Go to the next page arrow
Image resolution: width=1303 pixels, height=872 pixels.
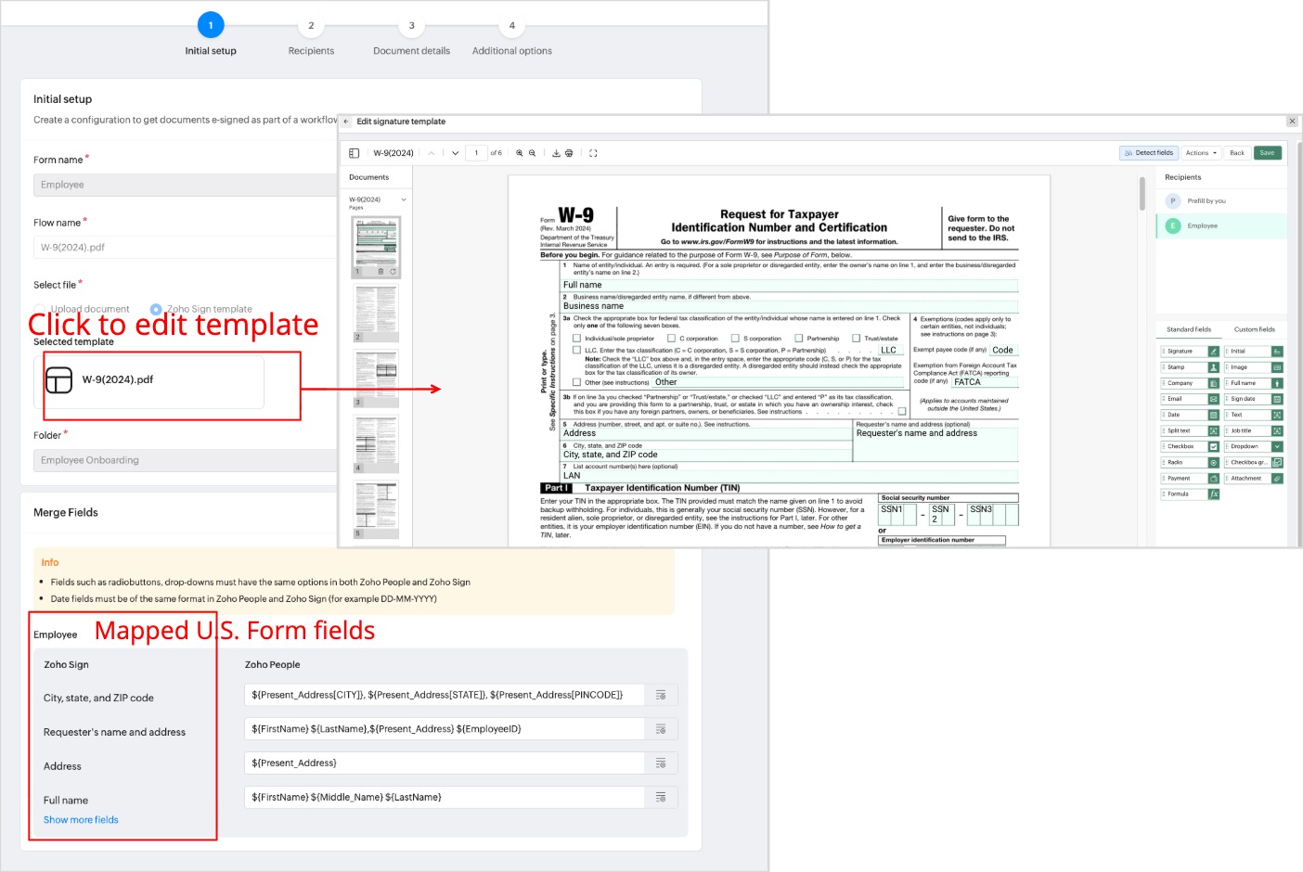455,153
